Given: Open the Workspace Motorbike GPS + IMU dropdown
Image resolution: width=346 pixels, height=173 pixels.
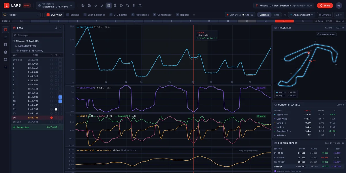Looking at the screenshot, I should click(x=55, y=5).
